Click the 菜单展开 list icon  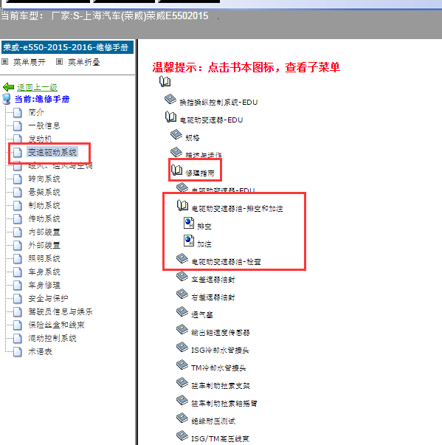5,62
